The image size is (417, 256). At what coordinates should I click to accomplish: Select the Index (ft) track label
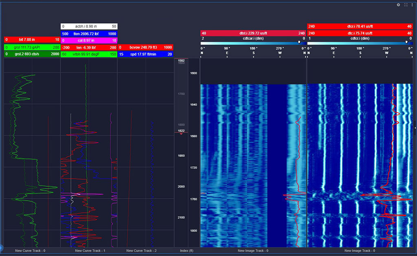point(187,251)
